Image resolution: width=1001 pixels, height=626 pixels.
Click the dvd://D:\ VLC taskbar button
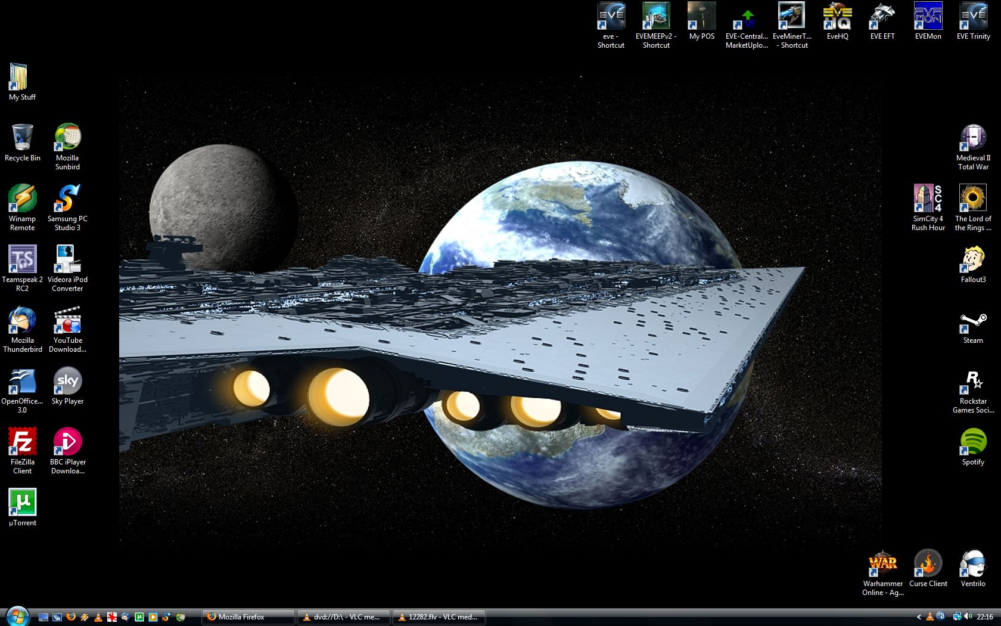(x=344, y=617)
